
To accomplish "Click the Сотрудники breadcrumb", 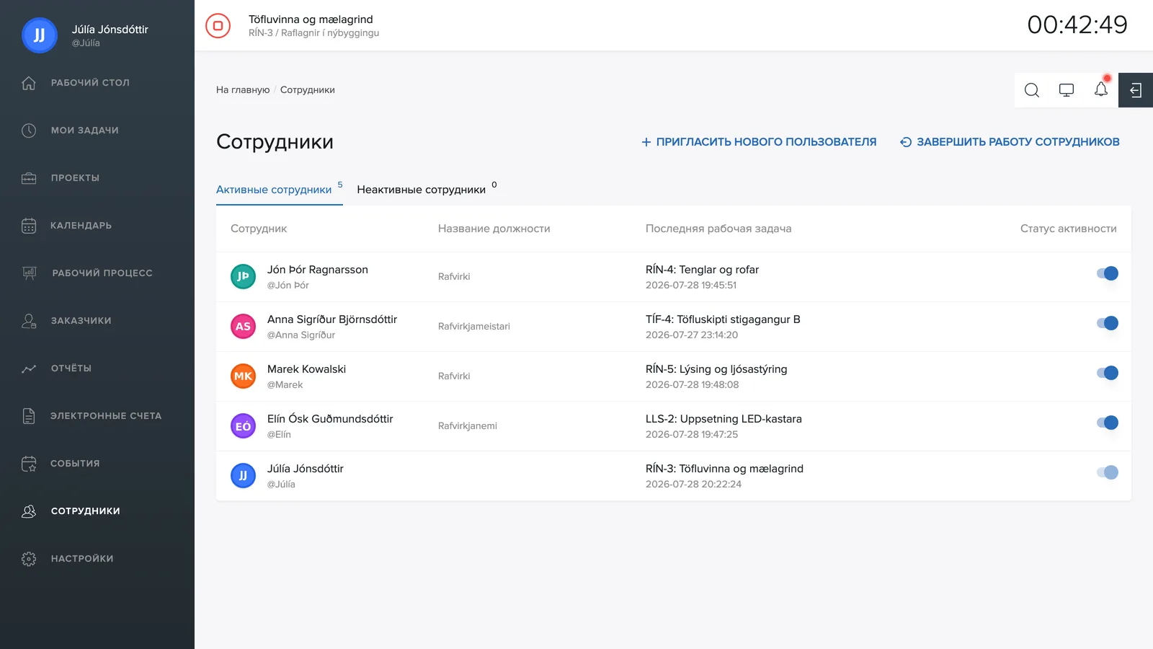I will (308, 90).
